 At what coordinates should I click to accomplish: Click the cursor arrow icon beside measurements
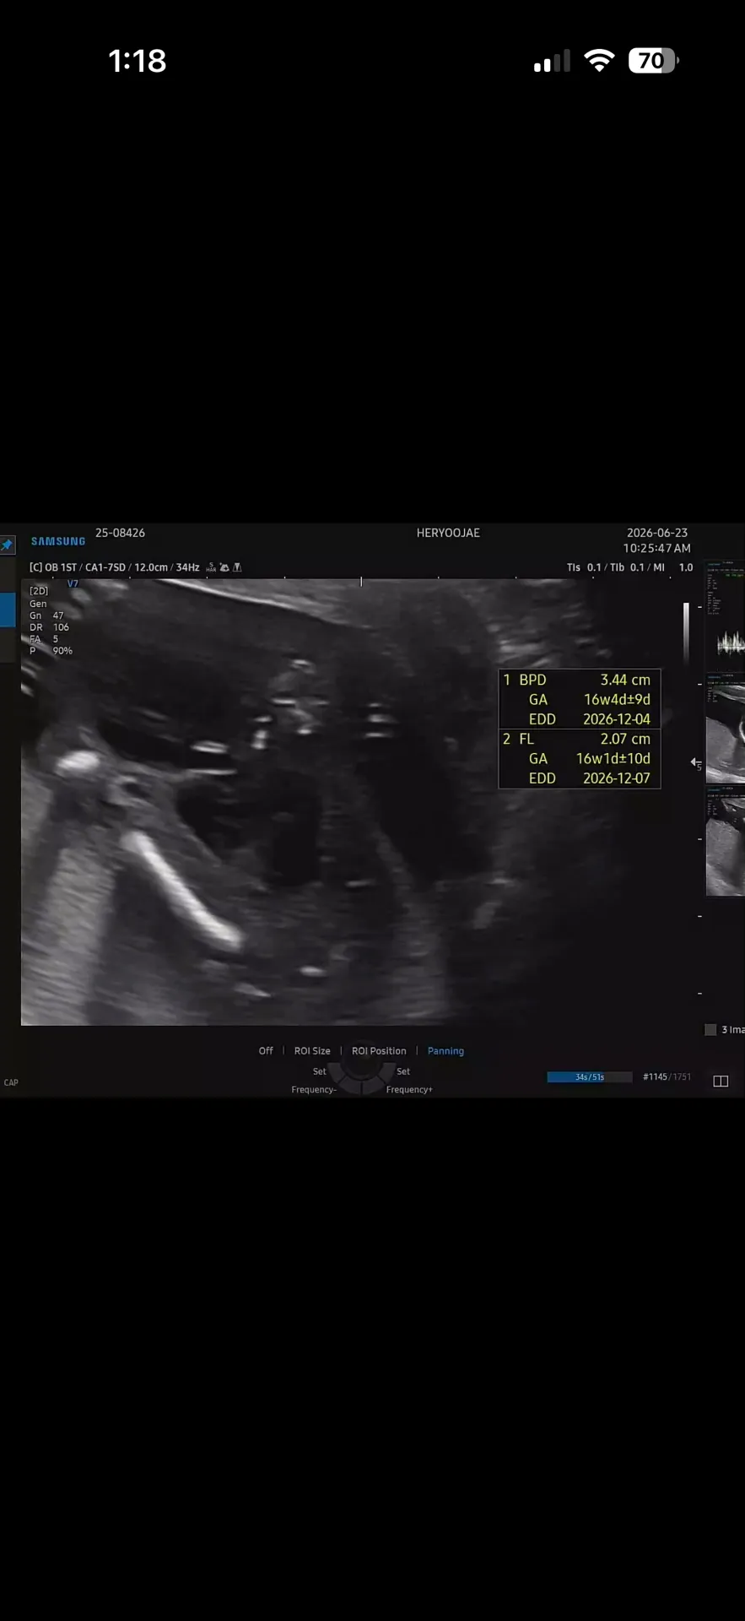pyautogui.click(x=696, y=763)
